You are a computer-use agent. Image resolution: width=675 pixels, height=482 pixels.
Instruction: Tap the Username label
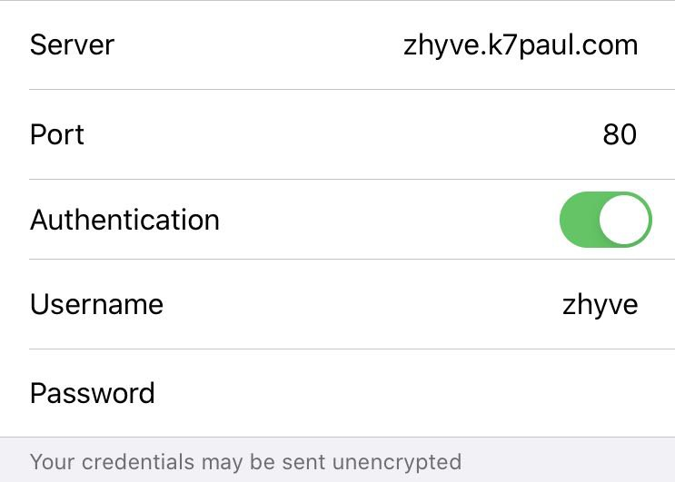click(96, 304)
